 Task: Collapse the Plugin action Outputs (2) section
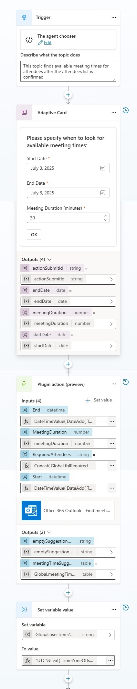point(49,533)
